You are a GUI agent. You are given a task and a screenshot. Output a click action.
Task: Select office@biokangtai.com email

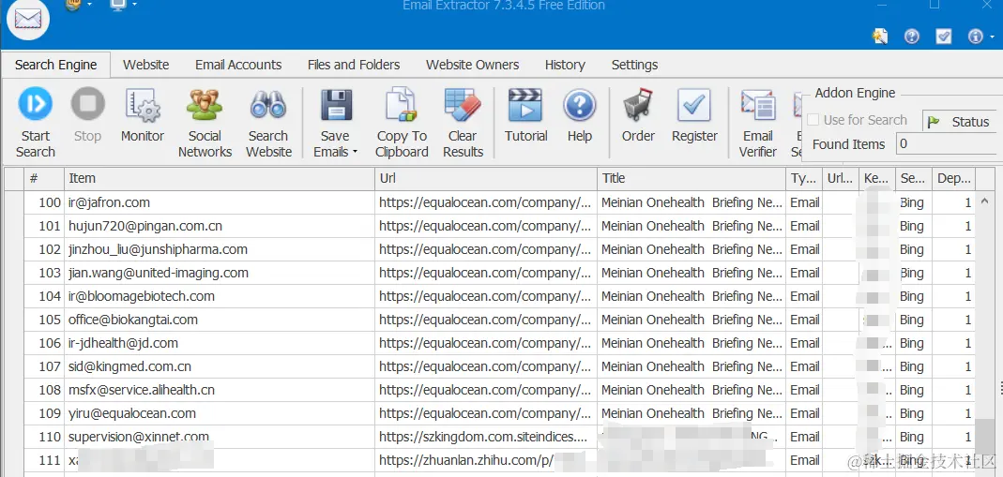(133, 320)
